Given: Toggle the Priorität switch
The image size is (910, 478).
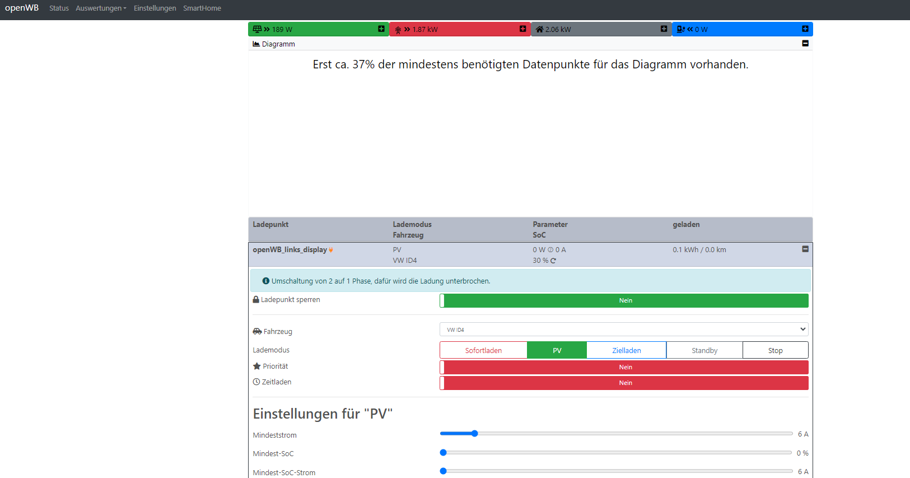Looking at the screenshot, I should click(x=624, y=368).
